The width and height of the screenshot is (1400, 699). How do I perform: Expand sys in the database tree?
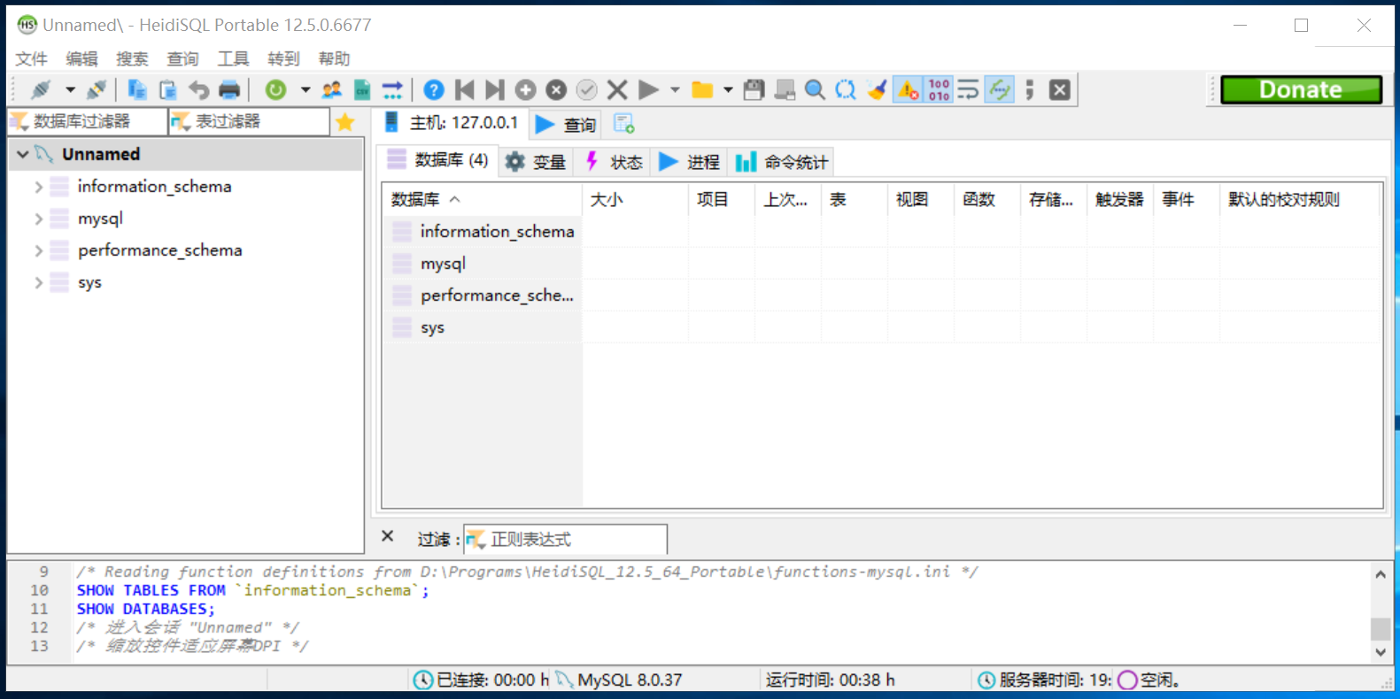(38, 282)
